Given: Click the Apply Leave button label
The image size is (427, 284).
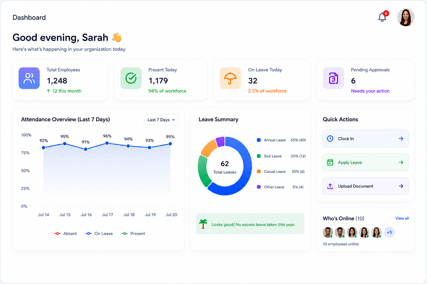Looking at the screenshot, I should [x=350, y=163].
